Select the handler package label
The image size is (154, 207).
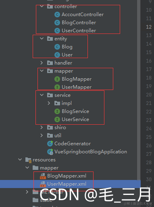pyautogui.click(x=63, y=63)
